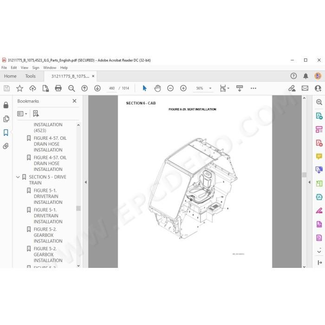Switch to the Home tab
This screenshot has height=325, width=325.
[10, 76]
